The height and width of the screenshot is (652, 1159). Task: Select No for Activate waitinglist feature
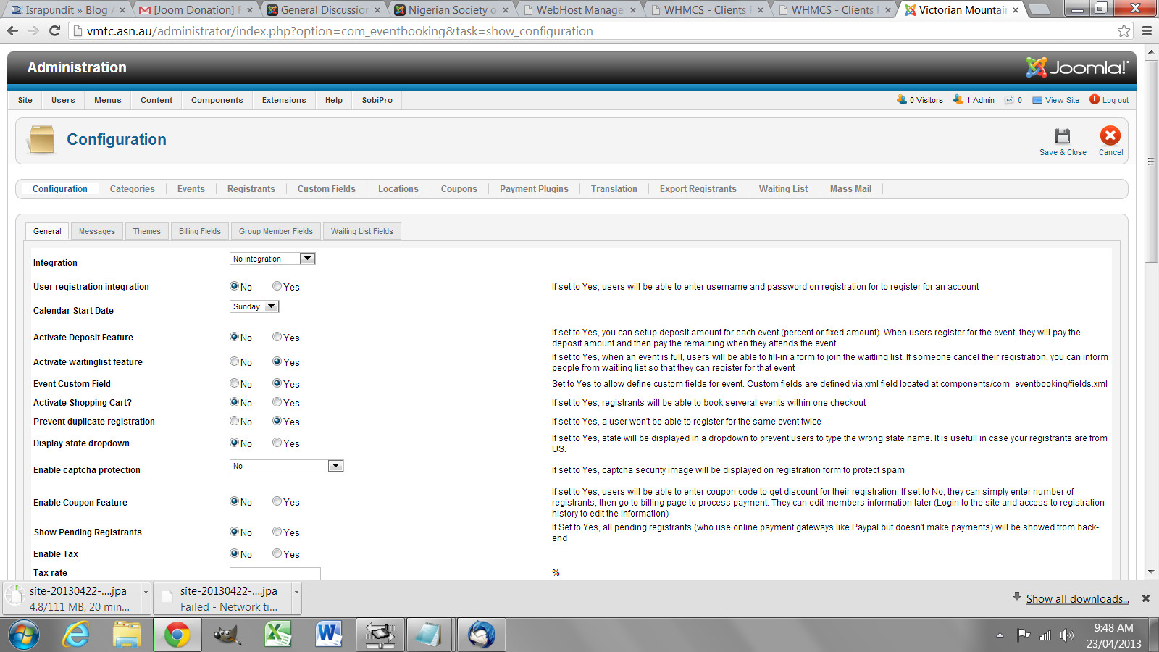[x=235, y=361]
